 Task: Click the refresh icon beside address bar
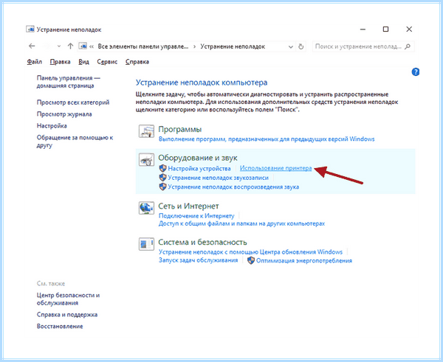(301, 46)
